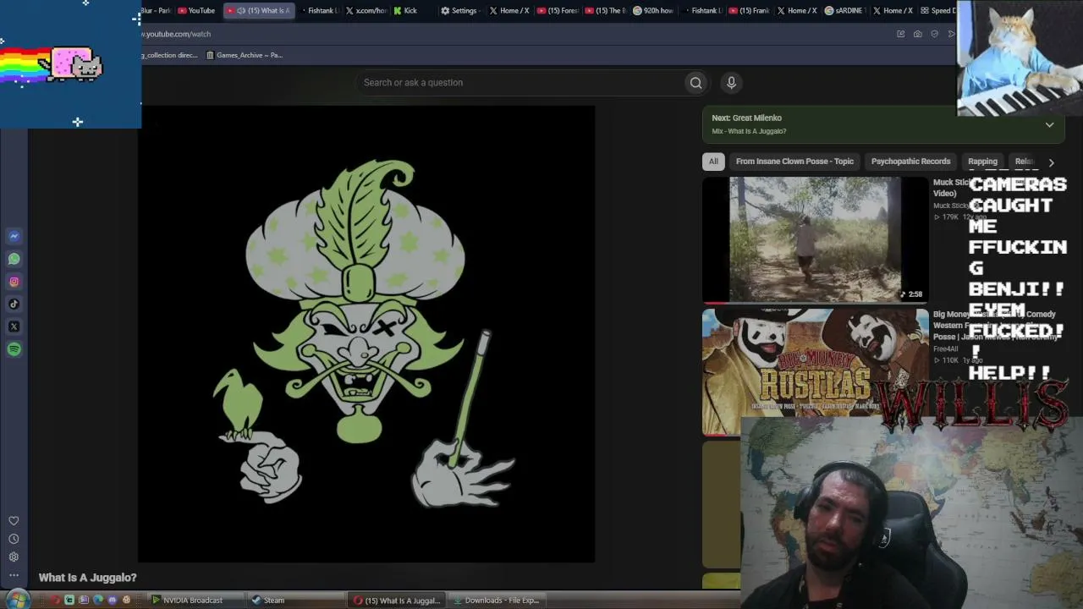Screen dimensions: 1083x609
Task: Focus the YouTube search input field
Action: pyautogui.click(x=520, y=82)
